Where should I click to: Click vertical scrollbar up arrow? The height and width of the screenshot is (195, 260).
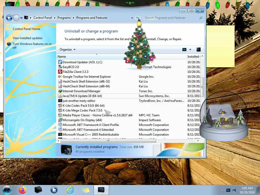pos(202,56)
